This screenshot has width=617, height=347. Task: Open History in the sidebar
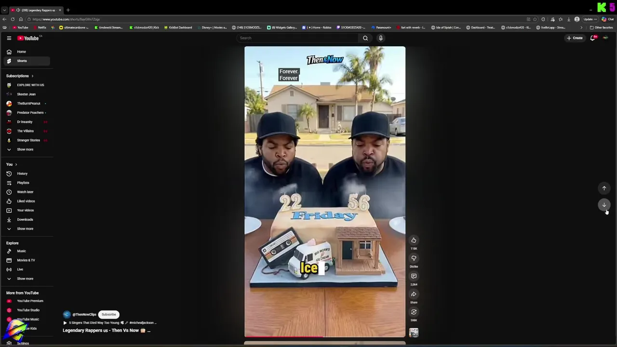coord(27,173)
